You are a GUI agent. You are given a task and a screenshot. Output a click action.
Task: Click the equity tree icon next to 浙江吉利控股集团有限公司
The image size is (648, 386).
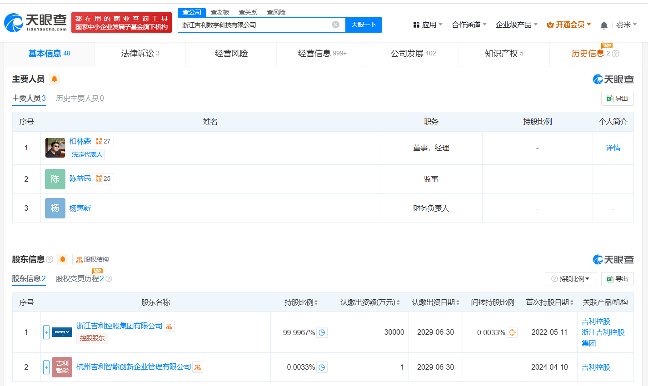169,327
